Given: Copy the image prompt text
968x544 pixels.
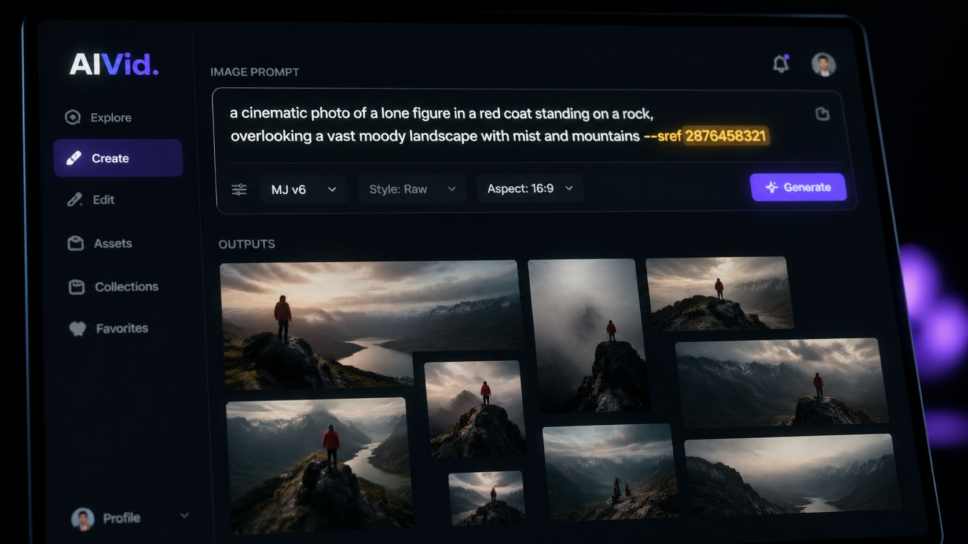Looking at the screenshot, I should pos(822,114).
